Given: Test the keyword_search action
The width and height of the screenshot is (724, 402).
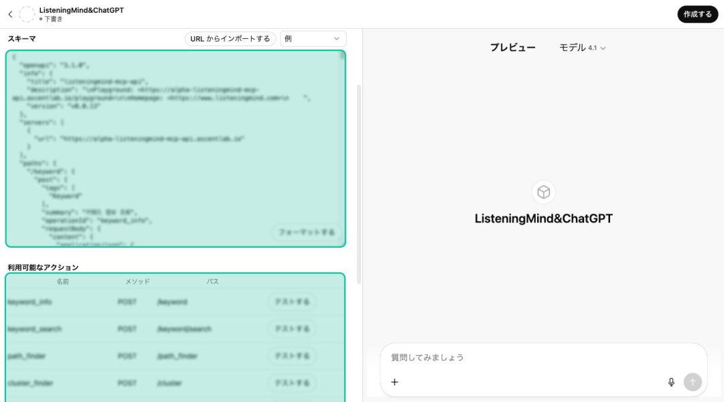Looking at the screenshot, I should tap(292, 329).
